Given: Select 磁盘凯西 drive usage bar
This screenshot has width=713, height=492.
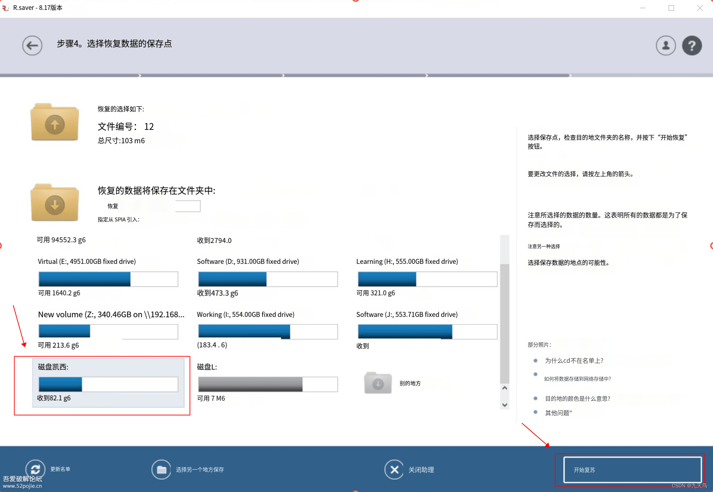Looking at the screenshot, I should (108, 384).
